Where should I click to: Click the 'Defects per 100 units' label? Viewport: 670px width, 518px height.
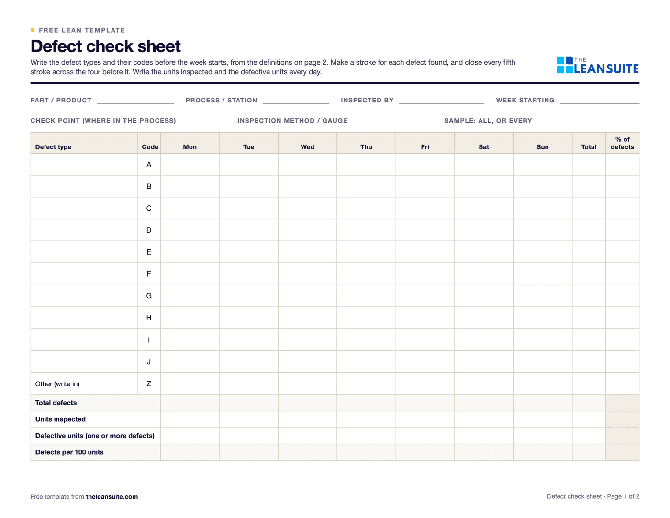(69, 452)
